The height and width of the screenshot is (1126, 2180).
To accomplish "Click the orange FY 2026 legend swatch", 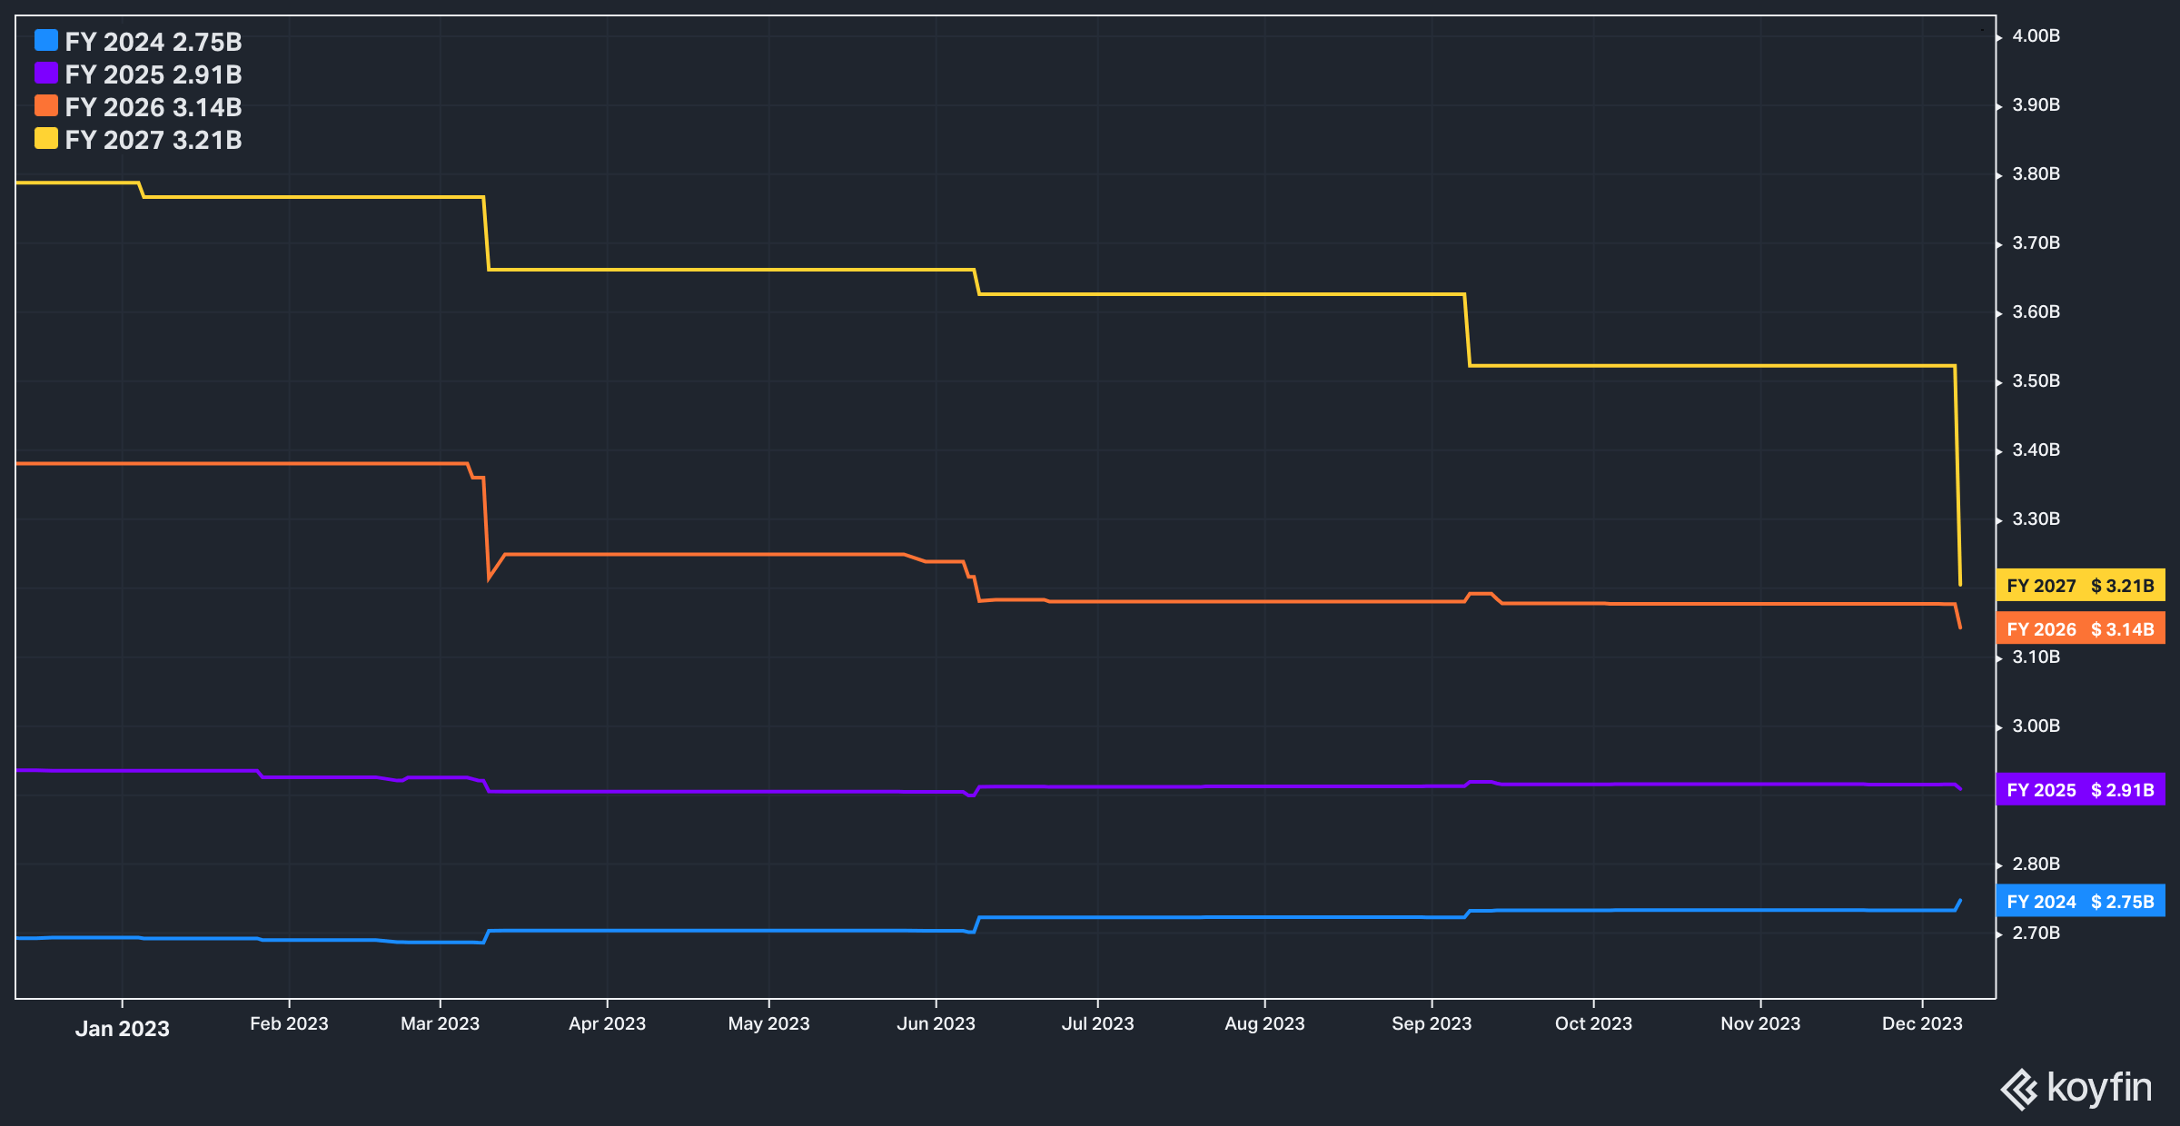I will click(x=46, y=106).
